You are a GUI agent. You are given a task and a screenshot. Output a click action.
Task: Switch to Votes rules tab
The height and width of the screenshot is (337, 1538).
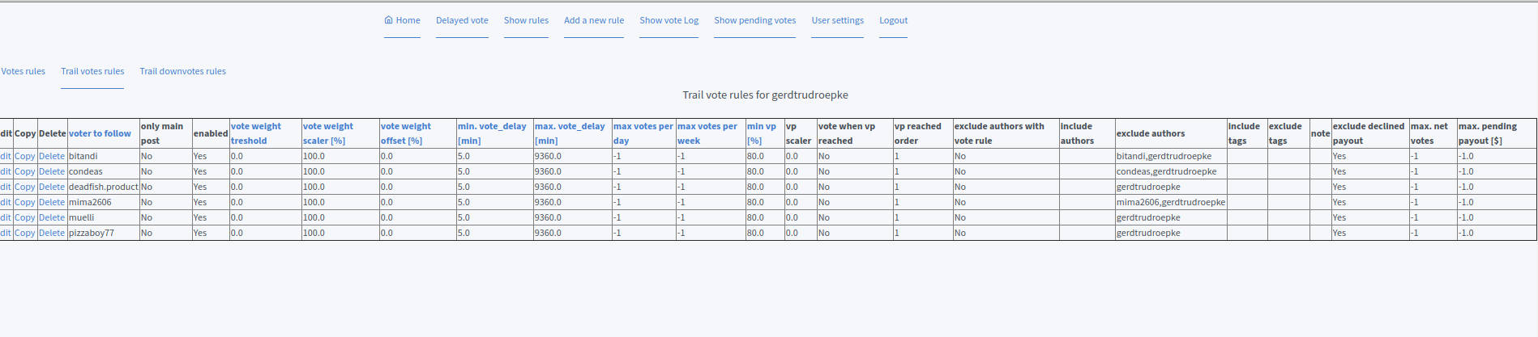tap(23, 71)
